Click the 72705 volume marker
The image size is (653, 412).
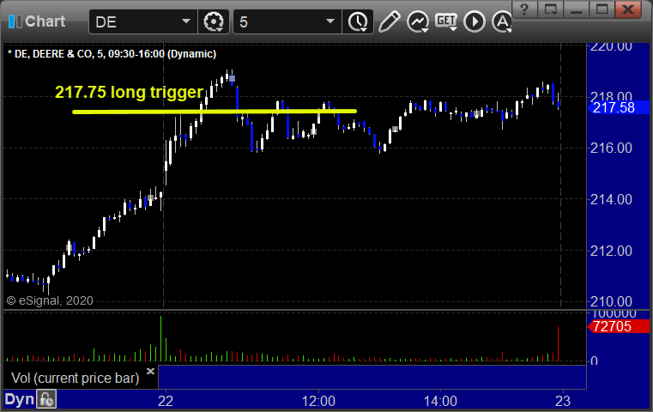[618, 327]
